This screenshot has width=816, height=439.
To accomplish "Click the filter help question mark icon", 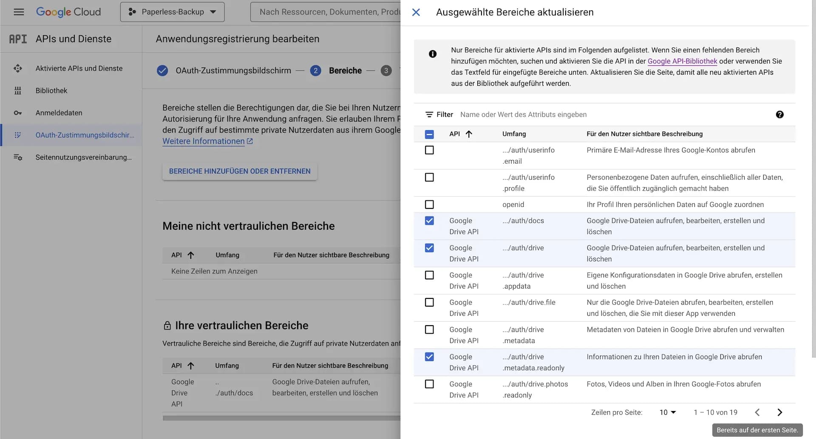I will tap(779, 115).
